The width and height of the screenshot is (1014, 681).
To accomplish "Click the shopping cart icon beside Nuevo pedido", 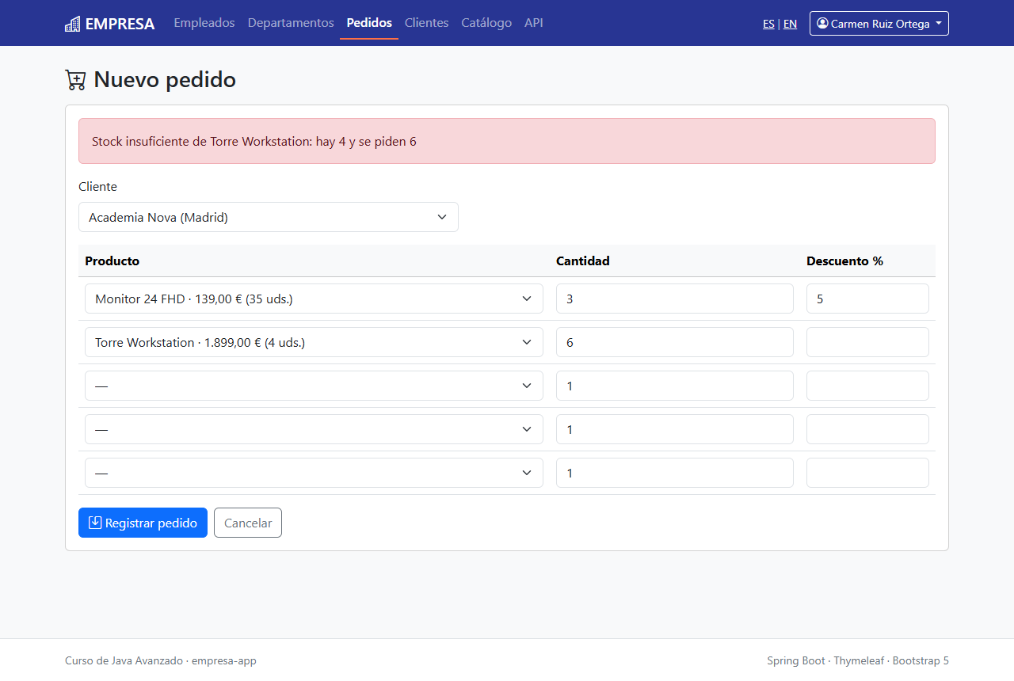I will tap(75, 79).
